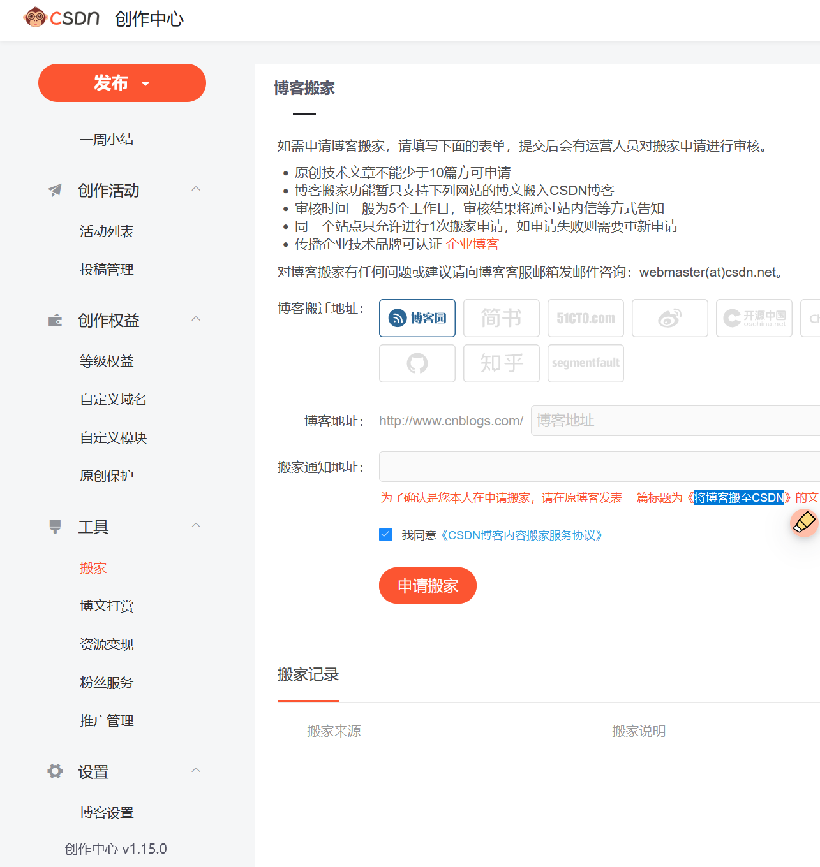This screenshot has height=867, width=820.
Task: Click the 搬家记录 tab heading
Action: click(x=308, y=674)
